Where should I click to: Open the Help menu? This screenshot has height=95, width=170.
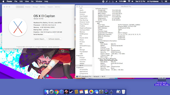pos(46,1)
